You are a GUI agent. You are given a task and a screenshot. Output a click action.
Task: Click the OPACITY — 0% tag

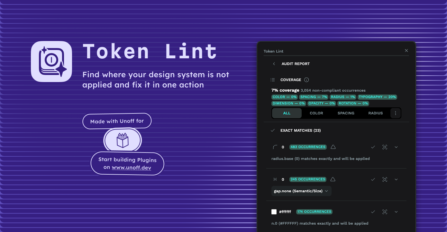[322, 104]
